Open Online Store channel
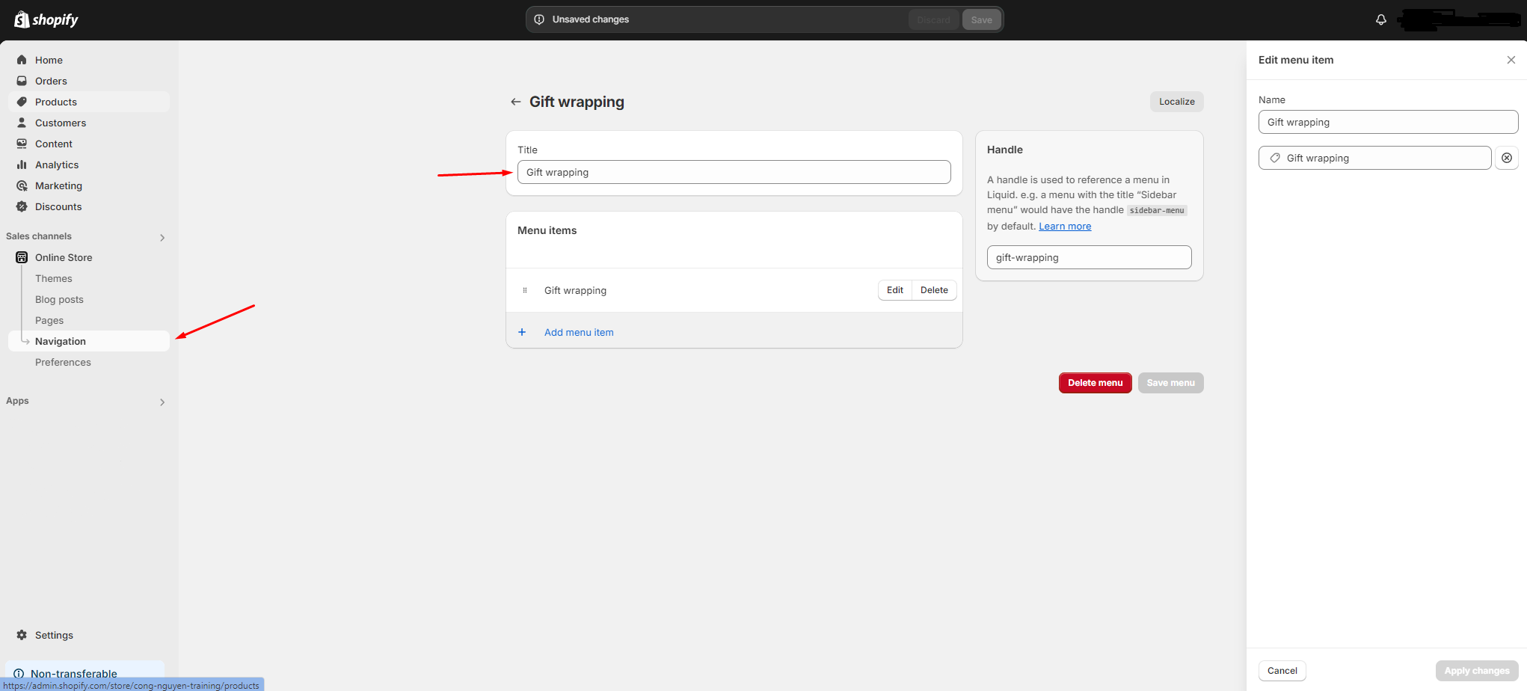 88,257
